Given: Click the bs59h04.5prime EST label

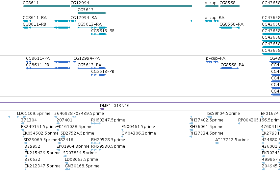Looking at the screenshot, I should pyautogui.click(x=223, y=114).
